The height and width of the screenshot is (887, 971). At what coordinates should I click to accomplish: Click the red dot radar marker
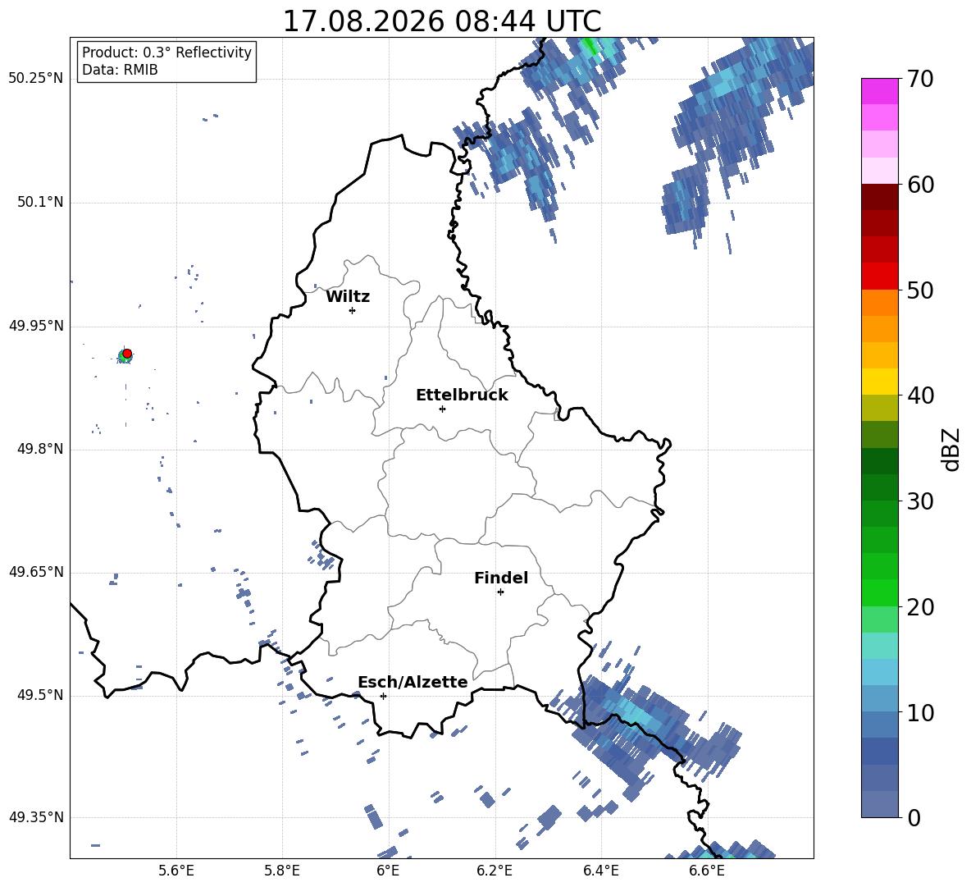[127, 354]
